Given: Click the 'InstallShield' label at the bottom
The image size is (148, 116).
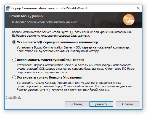Looking at the screenshot, I should (14, 98).
